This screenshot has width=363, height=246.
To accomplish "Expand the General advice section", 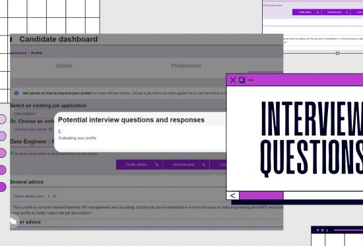I will 26,182.
